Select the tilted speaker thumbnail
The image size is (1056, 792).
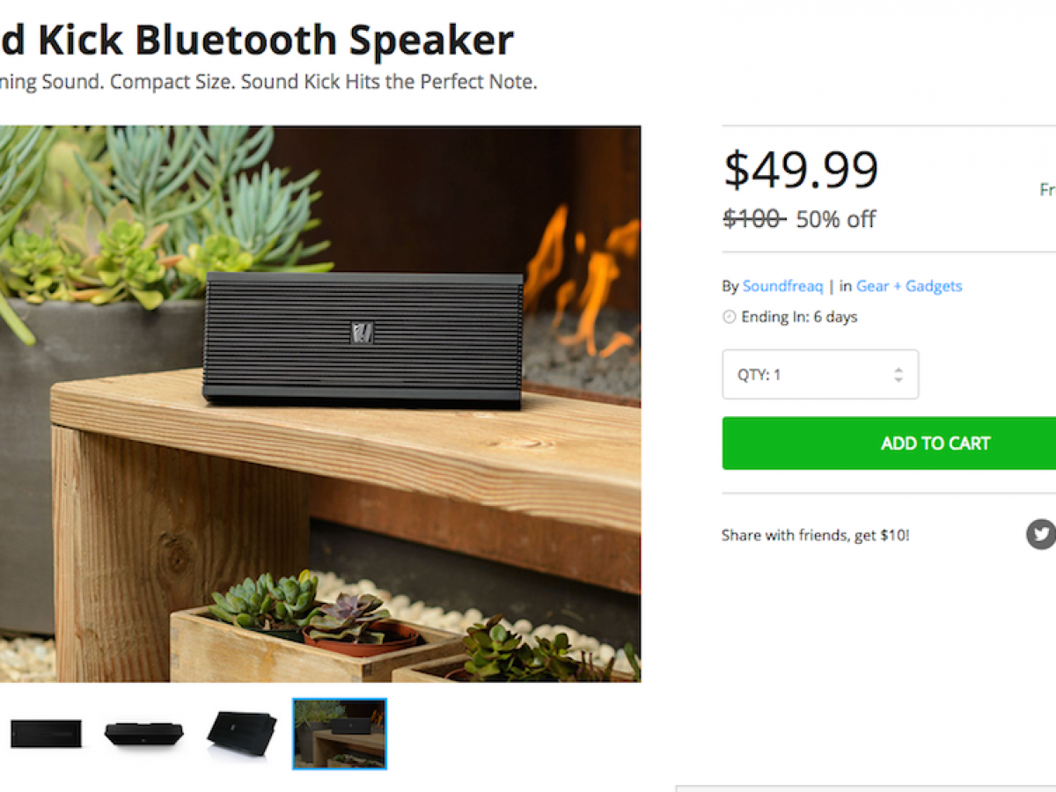click(242, 734)
